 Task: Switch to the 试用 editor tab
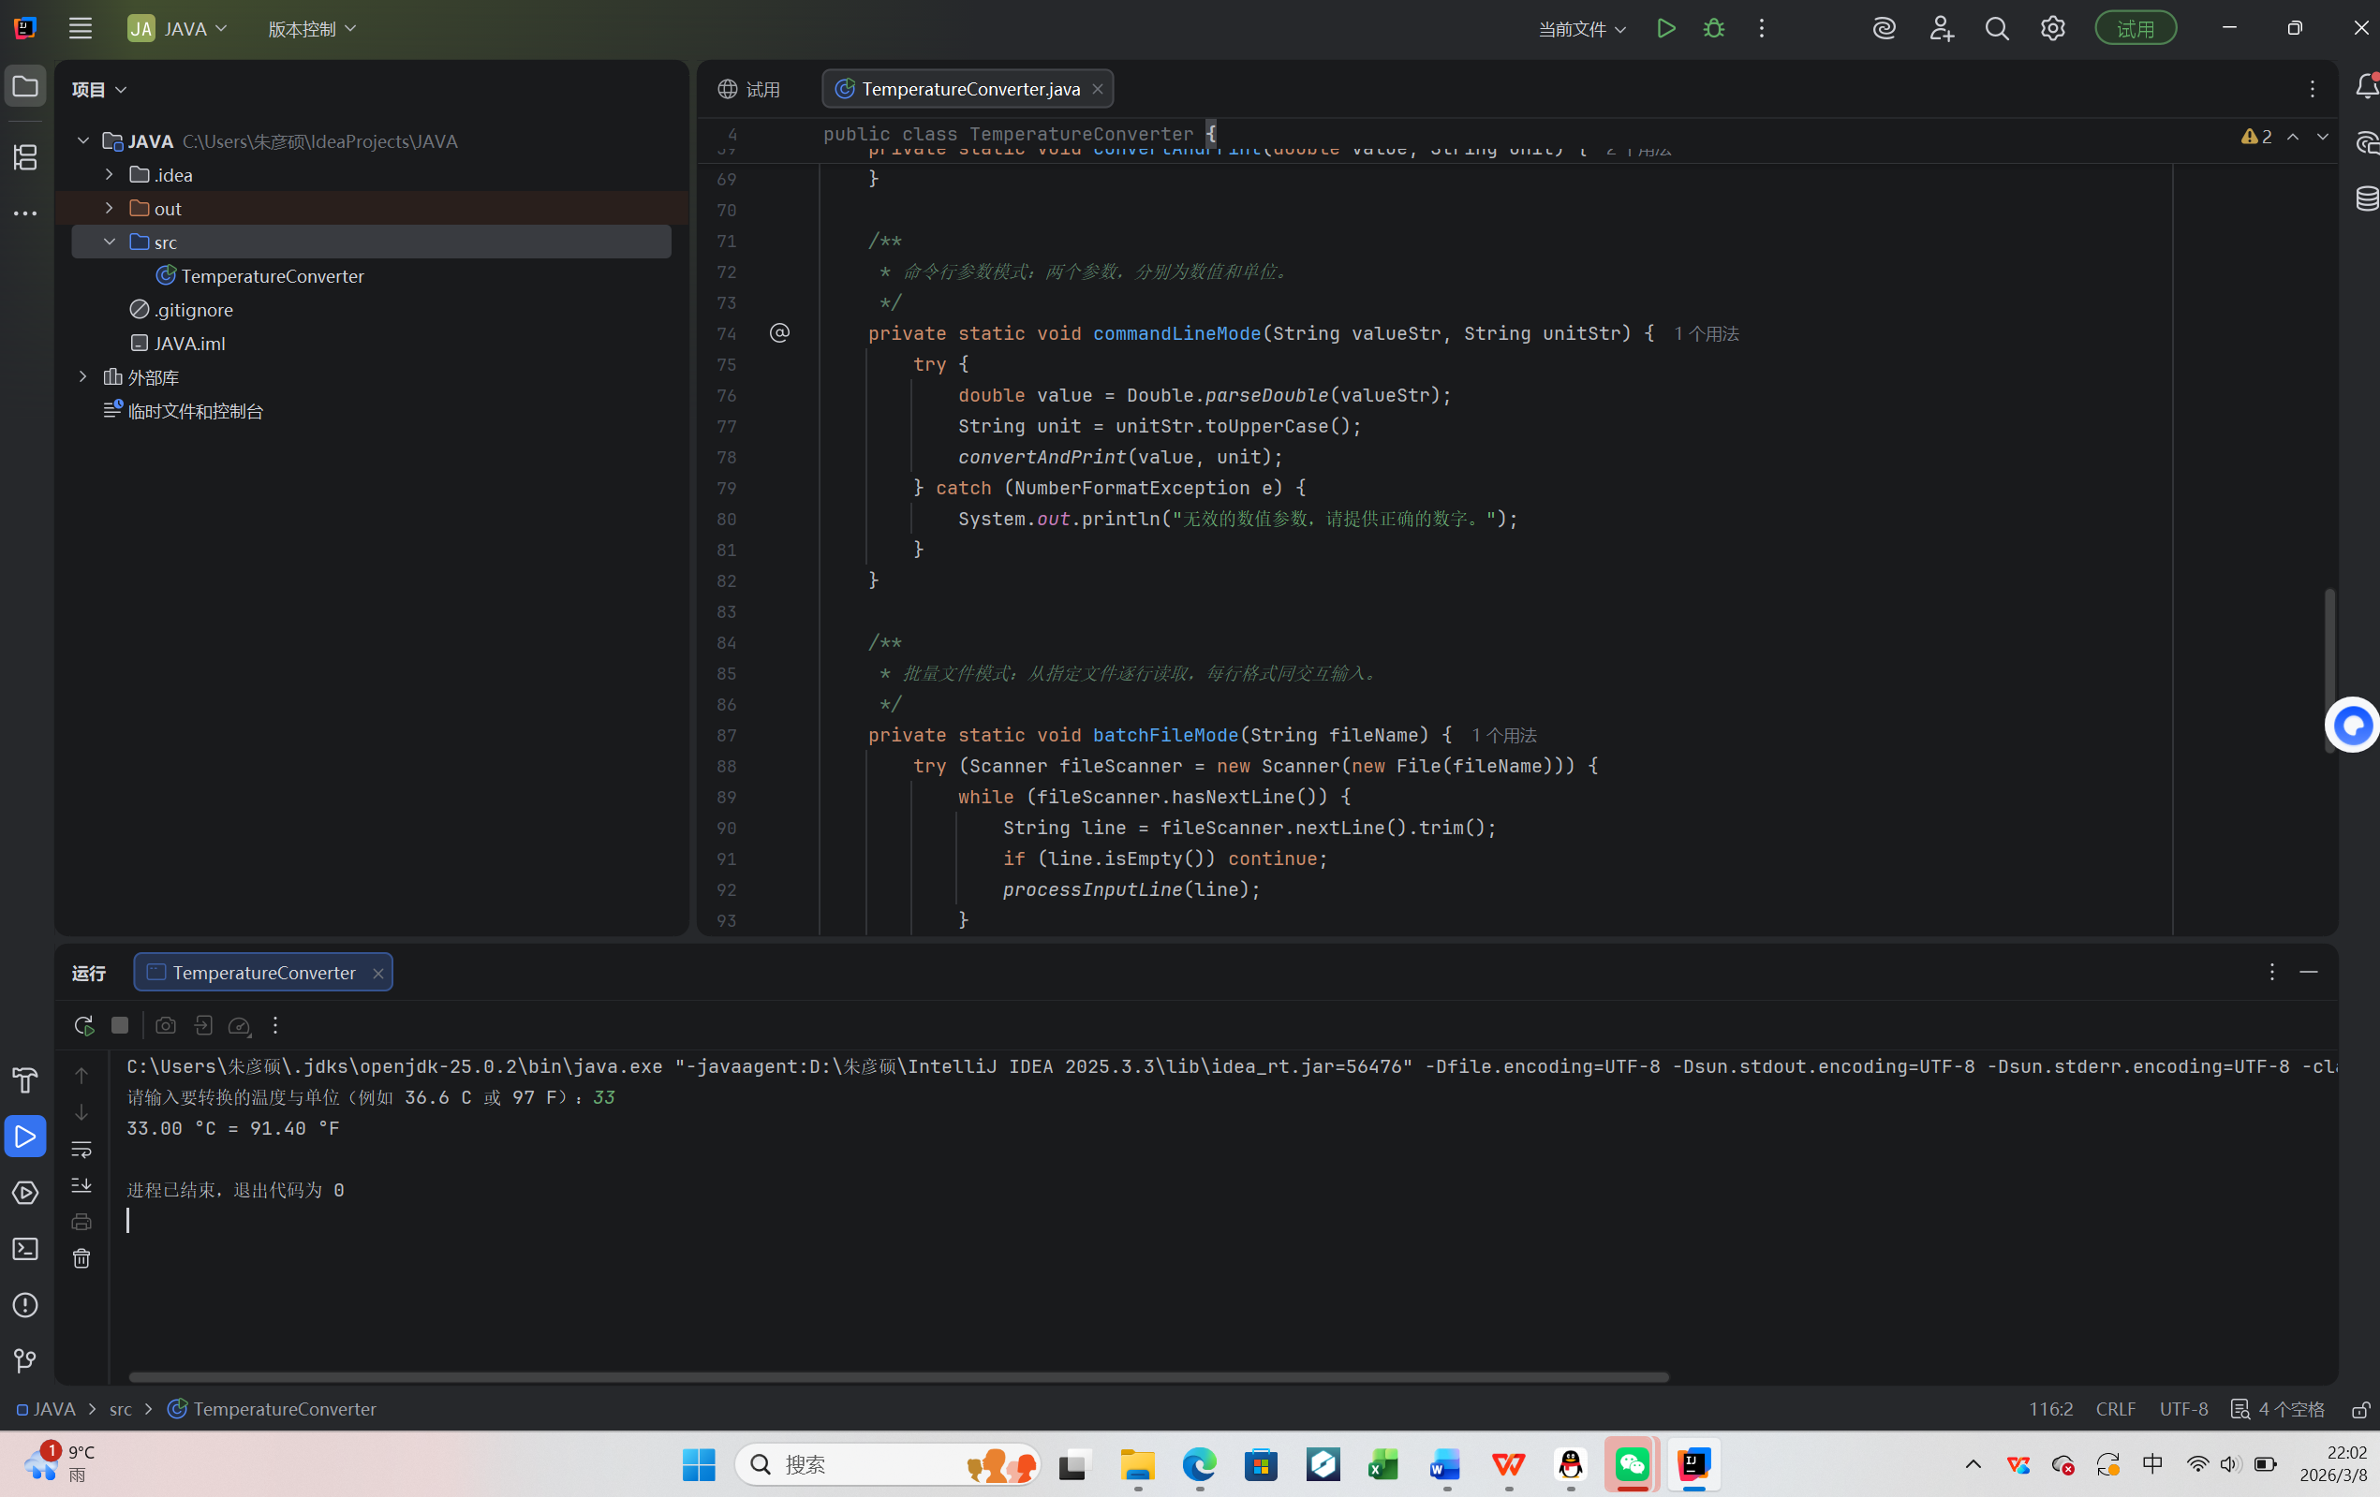[749, 89]
